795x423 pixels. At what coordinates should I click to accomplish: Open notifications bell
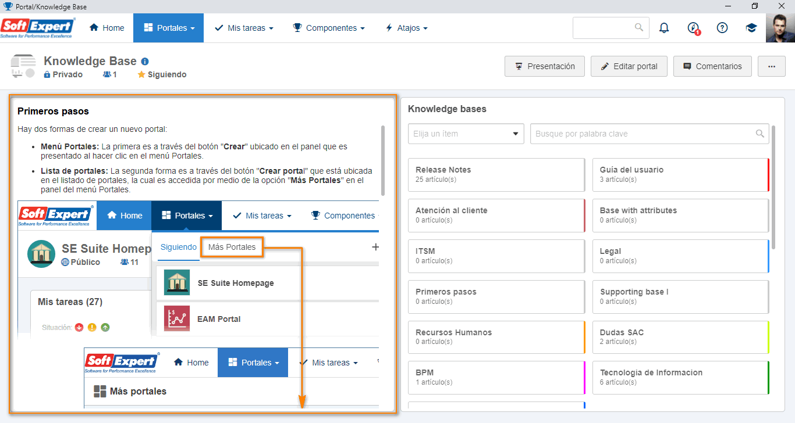(x=664, y=28)
